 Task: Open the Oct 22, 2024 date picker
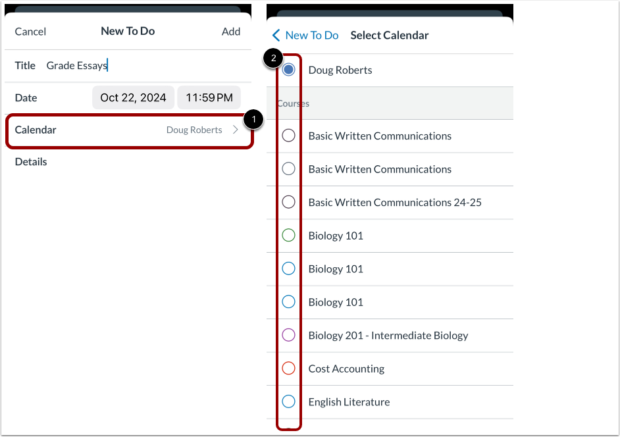(133, 97)
